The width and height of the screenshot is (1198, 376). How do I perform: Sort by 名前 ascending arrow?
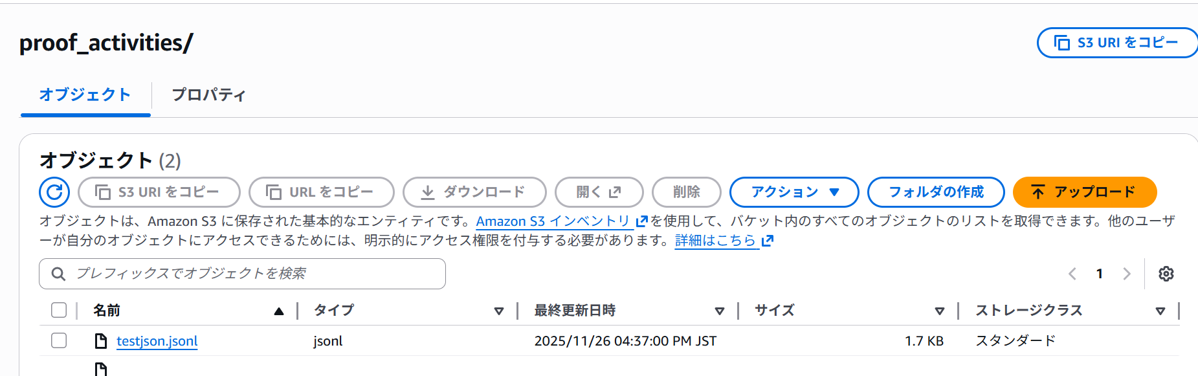pyautogui.click(x=279, y=311)
